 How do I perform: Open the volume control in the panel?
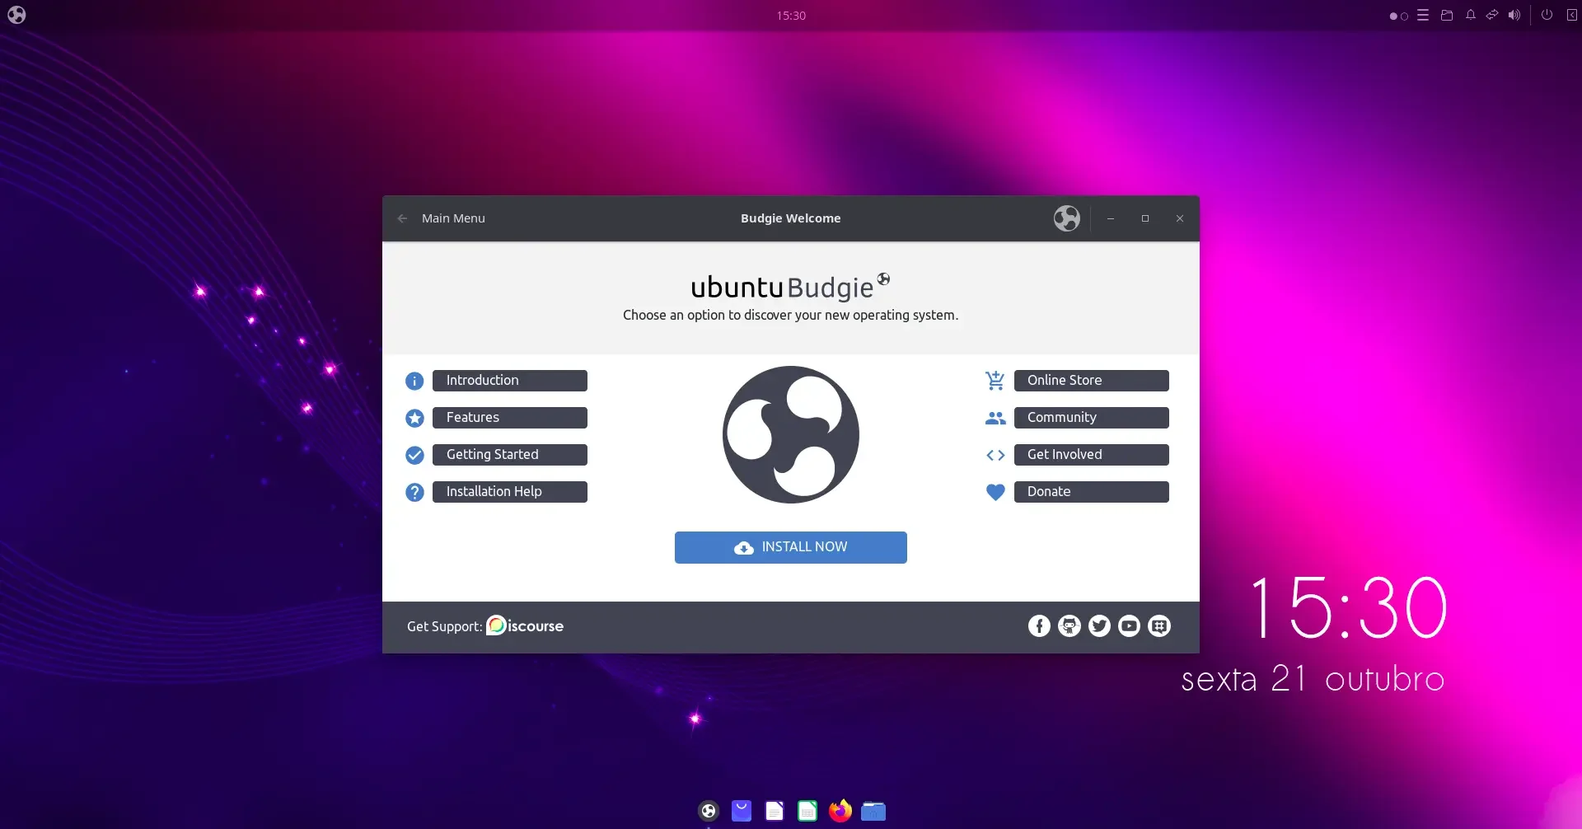1514,16
